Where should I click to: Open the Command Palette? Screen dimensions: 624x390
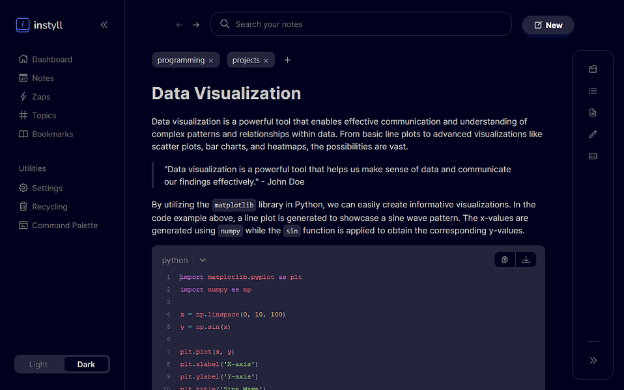64,226
